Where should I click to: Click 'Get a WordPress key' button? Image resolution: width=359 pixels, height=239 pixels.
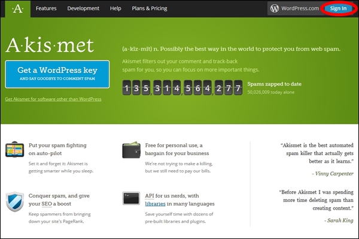tap(57, 74)
